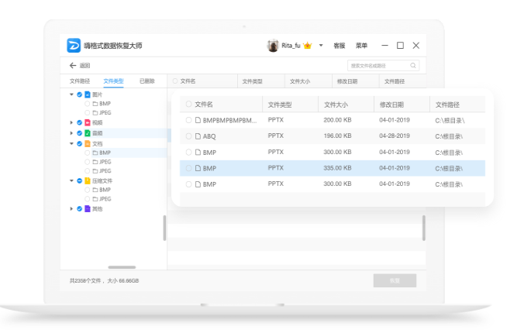Expand the 视频 tree node
The width and height of the screenshot is (531, 333).
[x=71, y=122]
